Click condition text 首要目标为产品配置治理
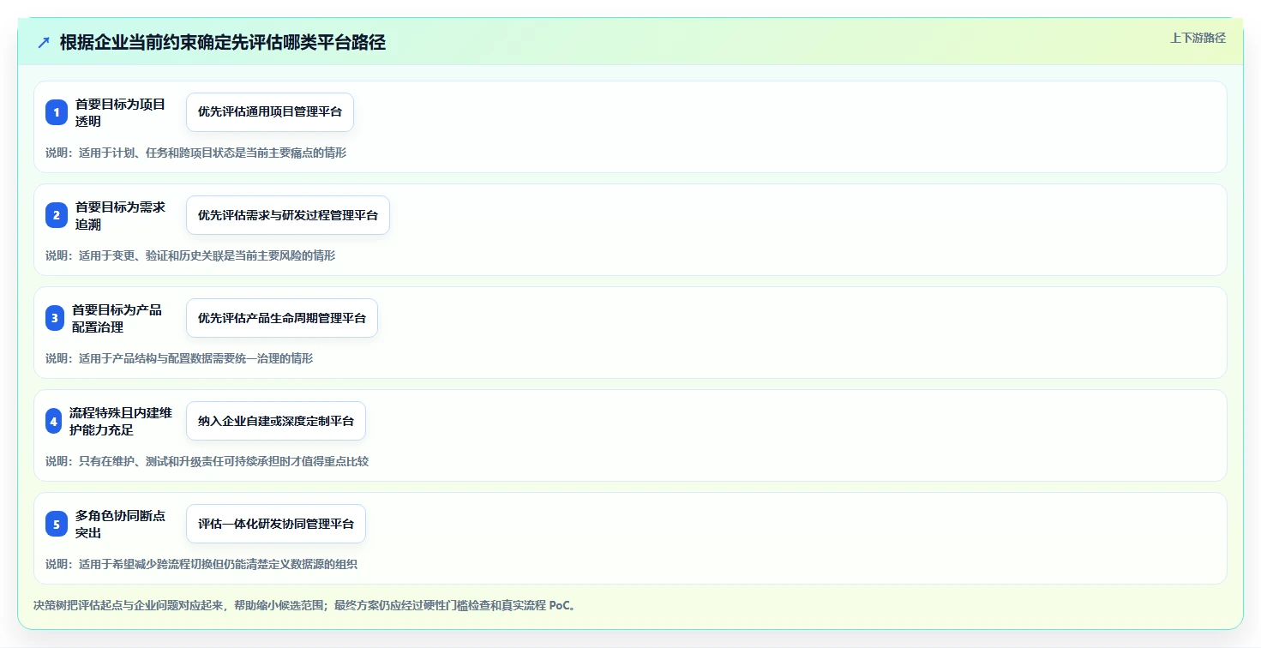Viewport: 1261px width, 648px height. point(117,318)
